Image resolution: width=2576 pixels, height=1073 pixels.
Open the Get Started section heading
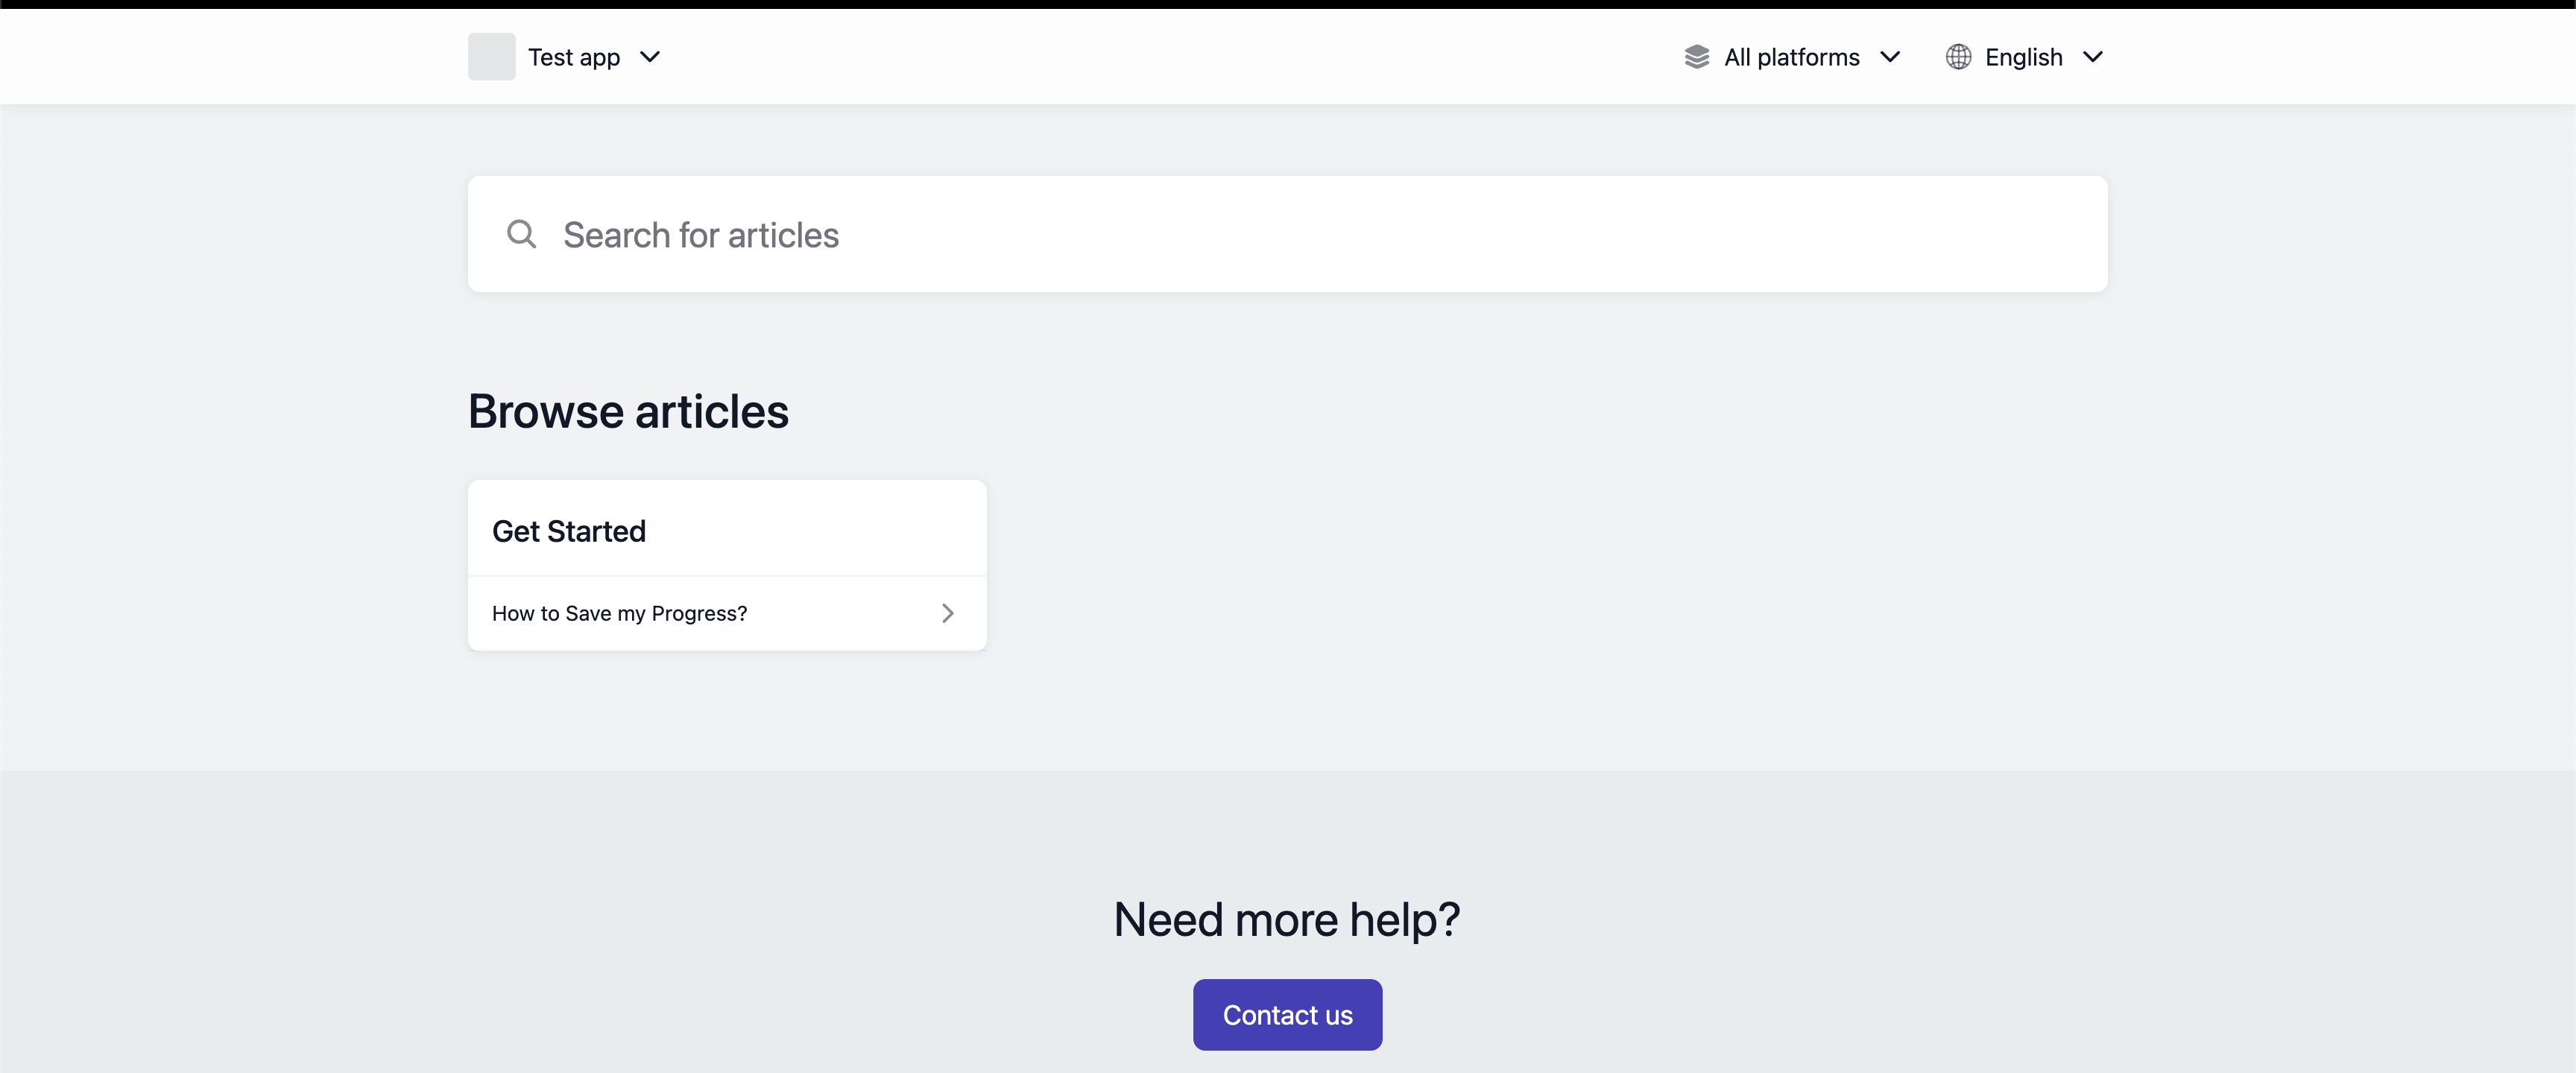coord(569,531)
